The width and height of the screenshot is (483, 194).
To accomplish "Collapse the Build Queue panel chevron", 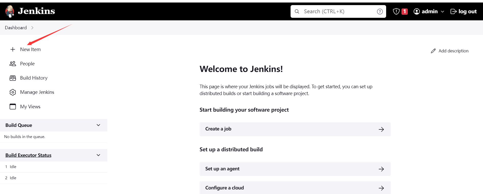I will click(98, 125).
